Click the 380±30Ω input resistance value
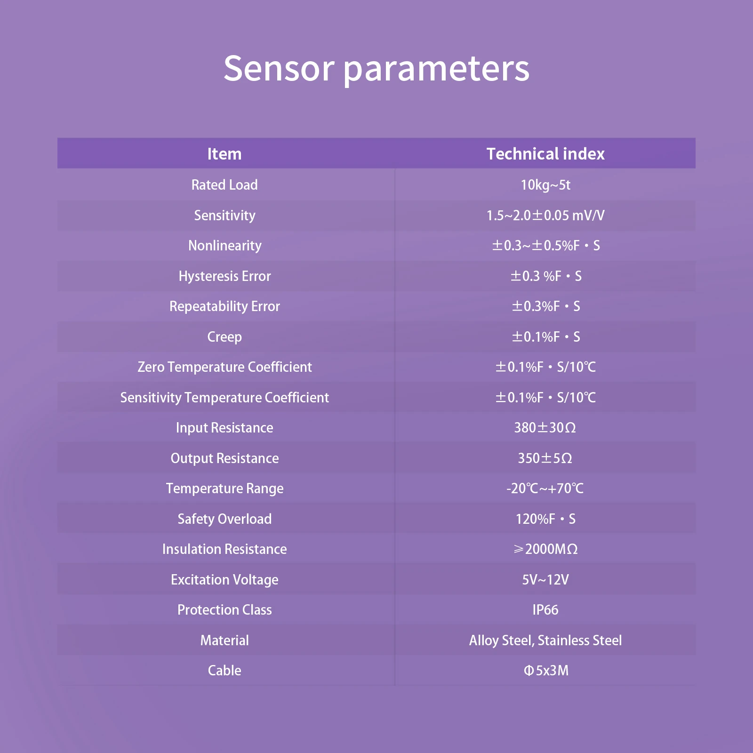Image resolution: width=753 pixels, height=753 pixels. (545, 428)
